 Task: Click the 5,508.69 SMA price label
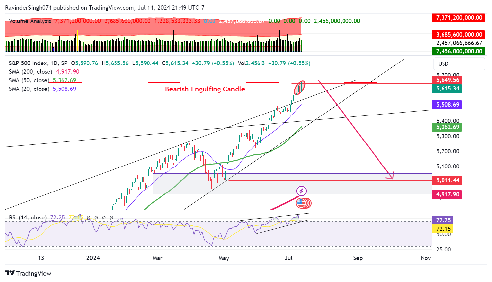point(447,105)
